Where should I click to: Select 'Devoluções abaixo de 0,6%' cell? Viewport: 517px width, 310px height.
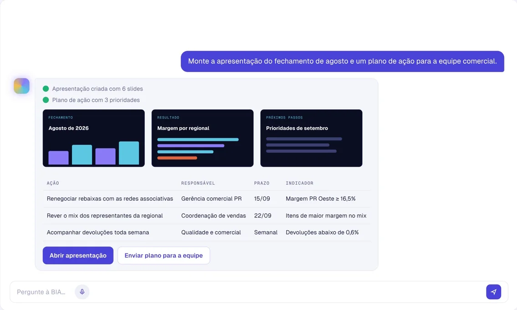pos(322,232)
